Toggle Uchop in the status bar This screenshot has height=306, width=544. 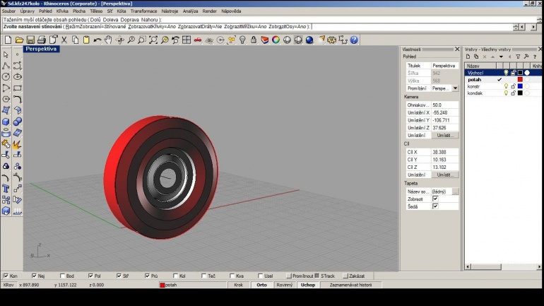point(308,285)
